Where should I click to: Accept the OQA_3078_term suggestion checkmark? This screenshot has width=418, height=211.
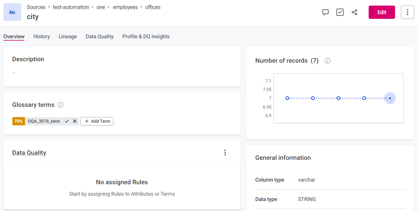[x=67, y=121]
